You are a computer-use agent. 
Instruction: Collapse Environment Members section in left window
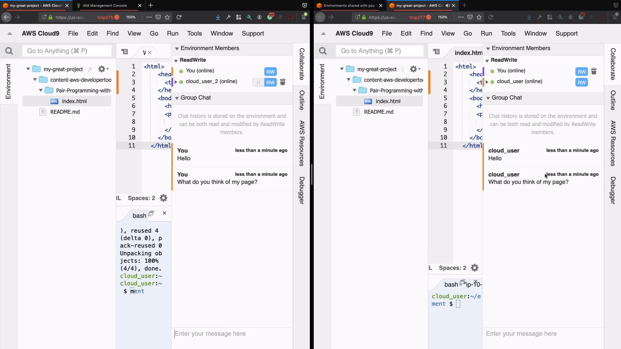[x=177, y=48]
